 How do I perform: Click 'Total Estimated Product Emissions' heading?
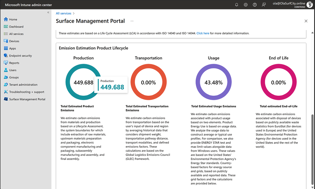pos(77,108)
